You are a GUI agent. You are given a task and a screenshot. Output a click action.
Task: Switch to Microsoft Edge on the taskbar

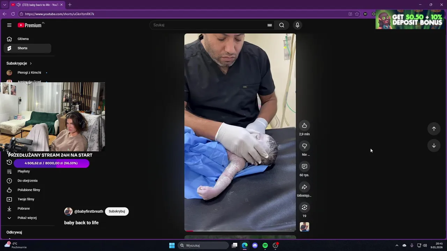point(245,245)
